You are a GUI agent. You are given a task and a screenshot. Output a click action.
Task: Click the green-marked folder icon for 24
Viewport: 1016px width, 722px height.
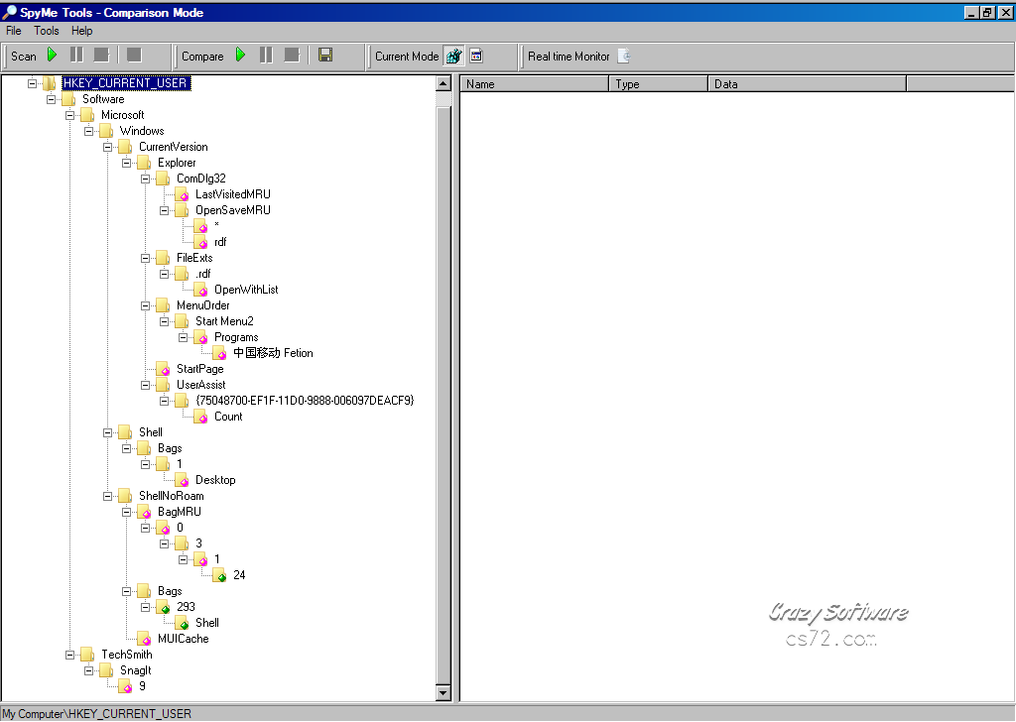(x=219, y=575)
